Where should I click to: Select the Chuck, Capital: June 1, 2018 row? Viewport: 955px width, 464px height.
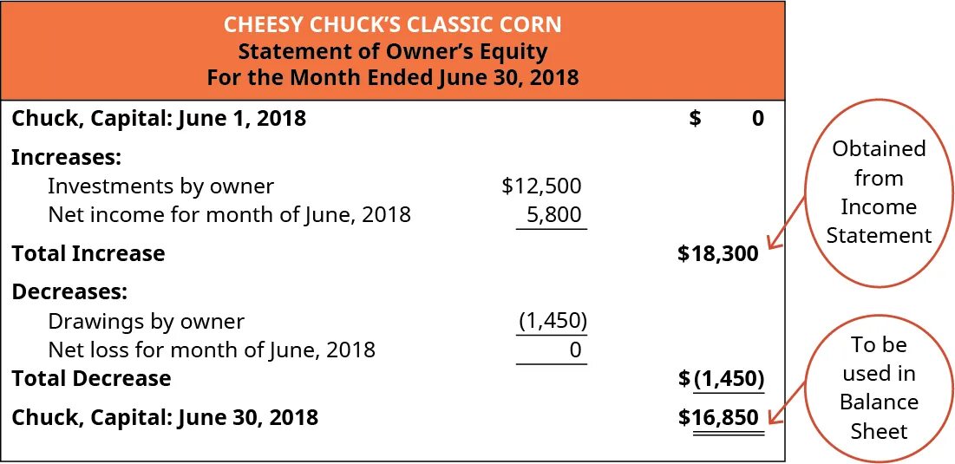tap(159, 118)
